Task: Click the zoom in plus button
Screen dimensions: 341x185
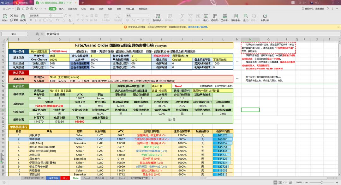Action: (337, 182)
